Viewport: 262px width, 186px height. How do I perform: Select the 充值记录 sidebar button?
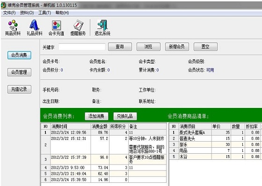coord(19,89)
